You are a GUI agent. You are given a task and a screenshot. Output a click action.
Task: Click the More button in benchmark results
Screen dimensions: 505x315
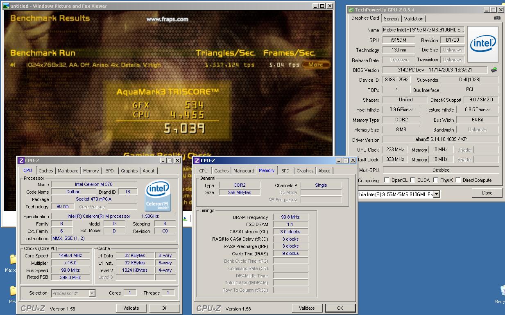[316, 65]
